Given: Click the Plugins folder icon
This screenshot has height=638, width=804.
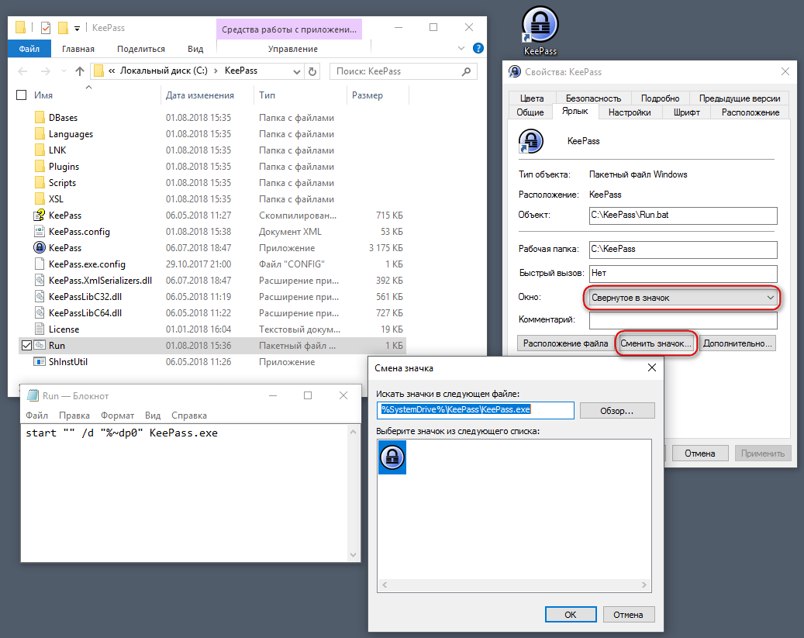Looking at the screenshot, I should 40,167.
